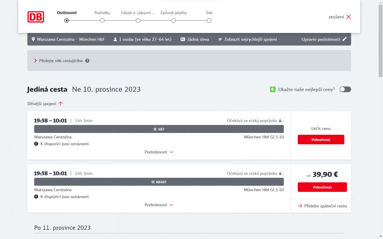383x239 pixels.
Task: Click the passenger person icon
Action: pyautogui.click(x=115, y=40)
